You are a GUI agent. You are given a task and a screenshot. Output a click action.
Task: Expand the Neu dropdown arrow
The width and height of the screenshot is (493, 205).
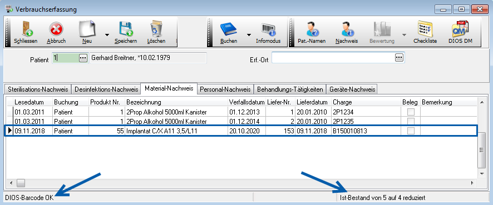[x=107, y=34]
